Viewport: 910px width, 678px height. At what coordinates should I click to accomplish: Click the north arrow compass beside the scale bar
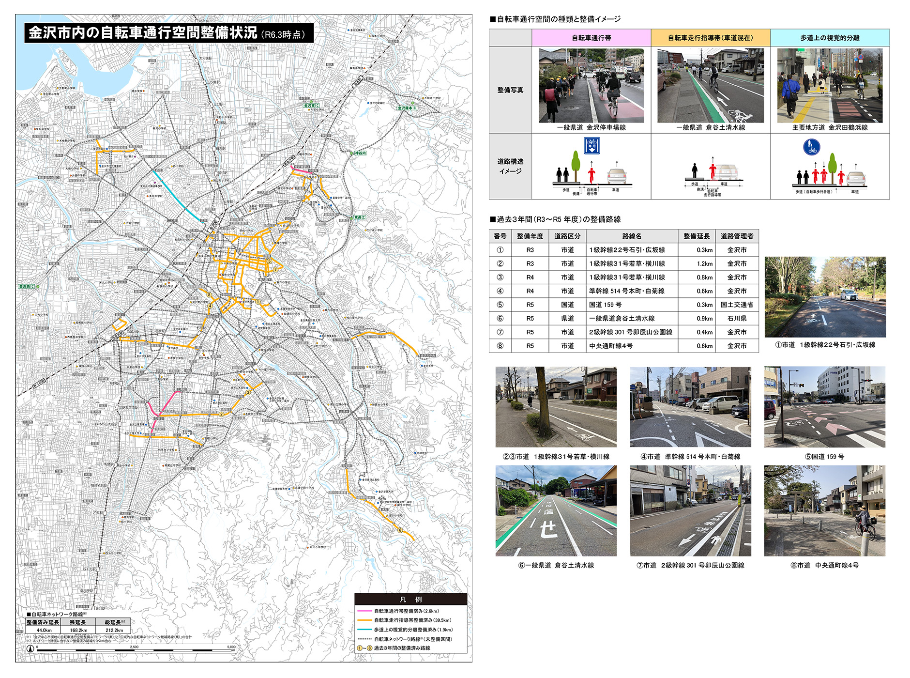[30, 649]
